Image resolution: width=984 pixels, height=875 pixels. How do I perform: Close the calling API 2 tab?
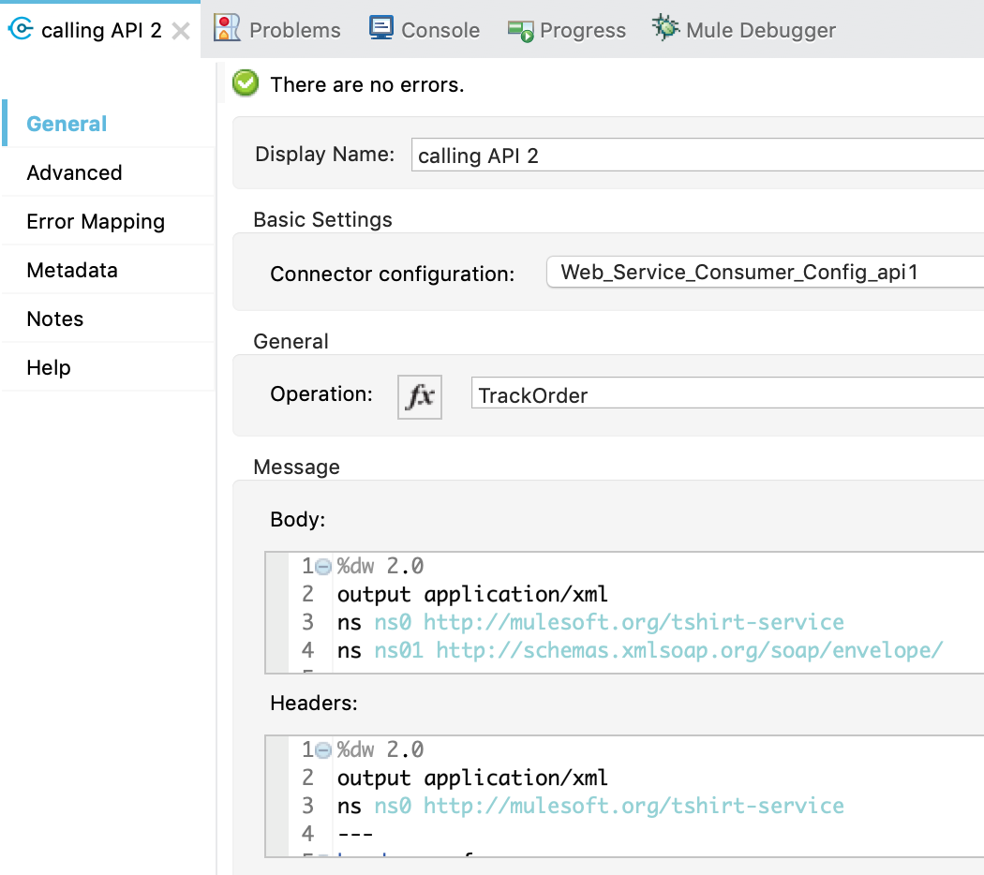click(x=181, y=31)
